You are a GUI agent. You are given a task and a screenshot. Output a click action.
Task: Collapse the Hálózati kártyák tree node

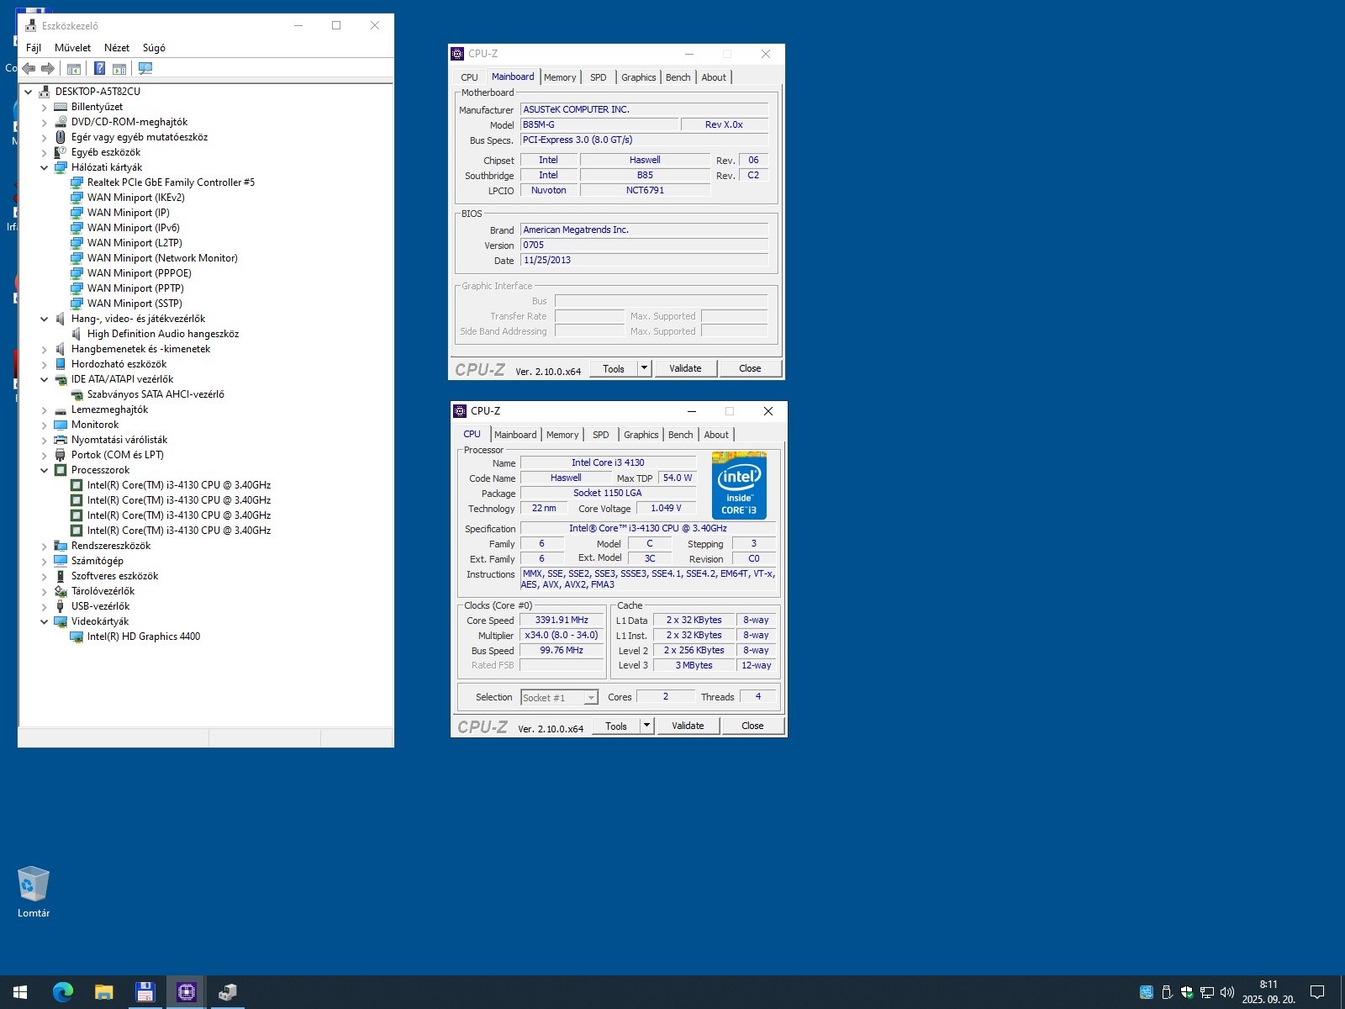pyautogui.click(x=45, y=167)
